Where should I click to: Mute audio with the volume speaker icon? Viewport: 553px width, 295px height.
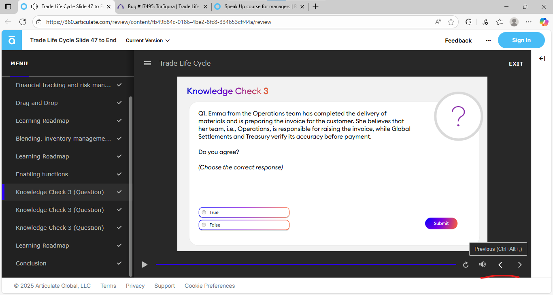click(482, 265)
